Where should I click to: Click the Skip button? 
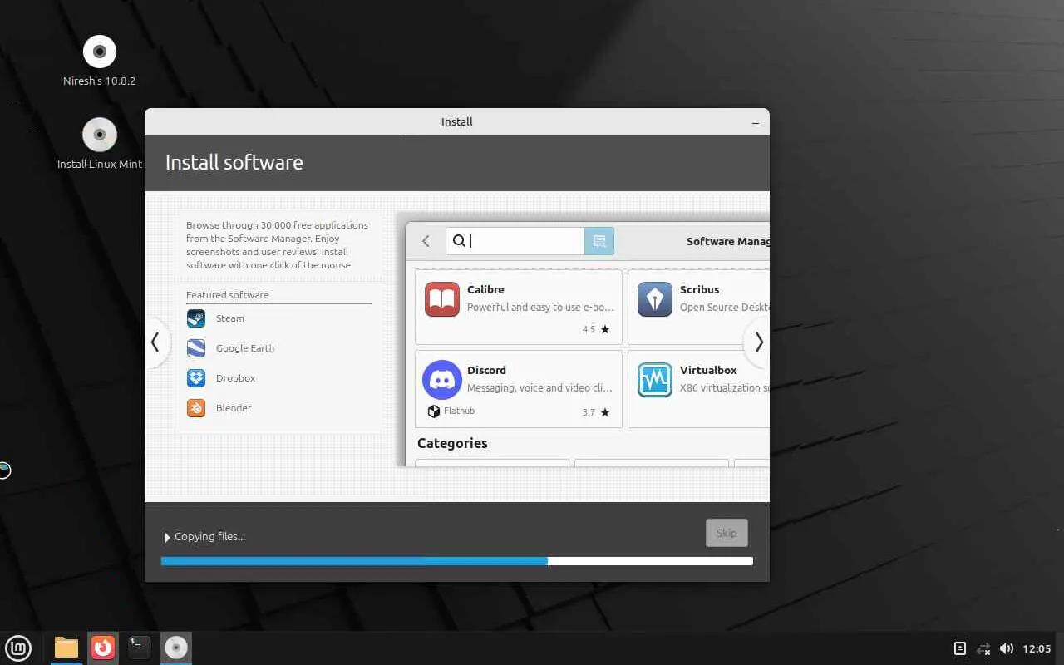[727, 533]
